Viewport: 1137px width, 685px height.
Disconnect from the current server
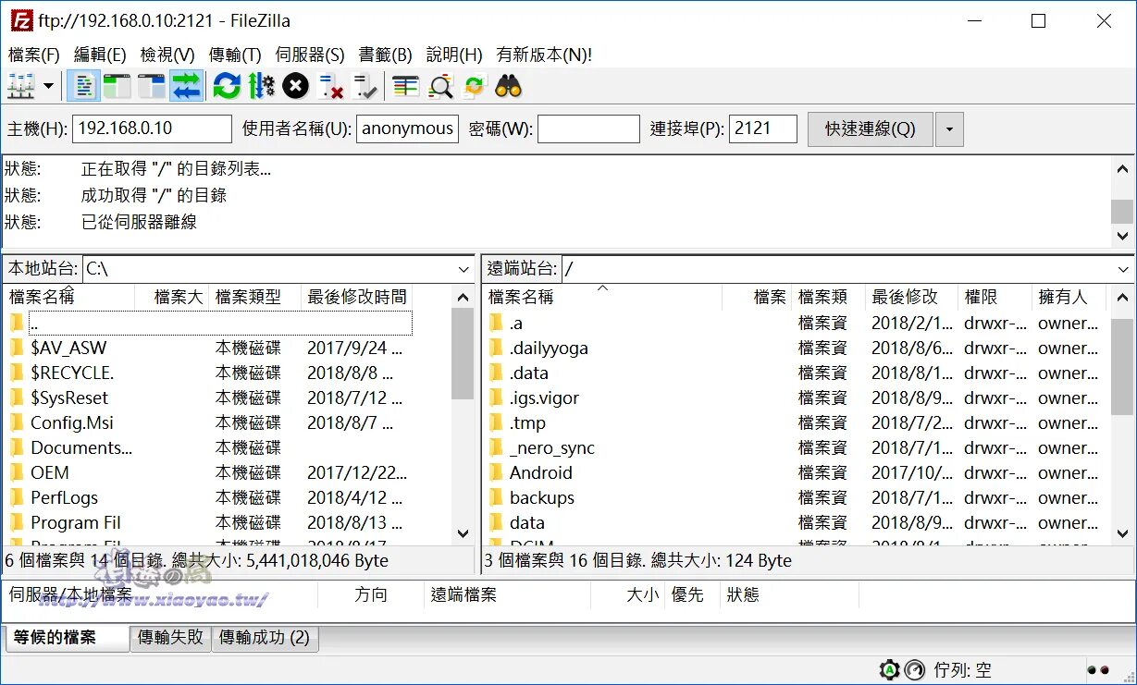330,87
